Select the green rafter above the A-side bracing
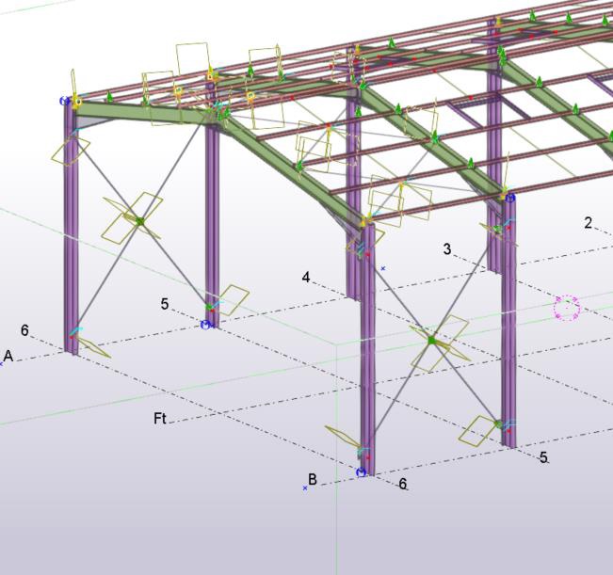The width and height of the screenshot is (613, 575). click(143, 113)
